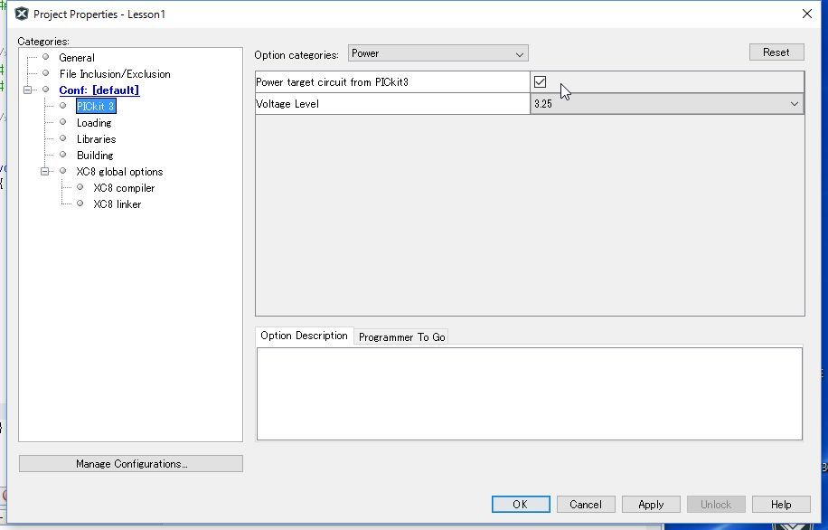Collapse the XC8 global options node

45,171
